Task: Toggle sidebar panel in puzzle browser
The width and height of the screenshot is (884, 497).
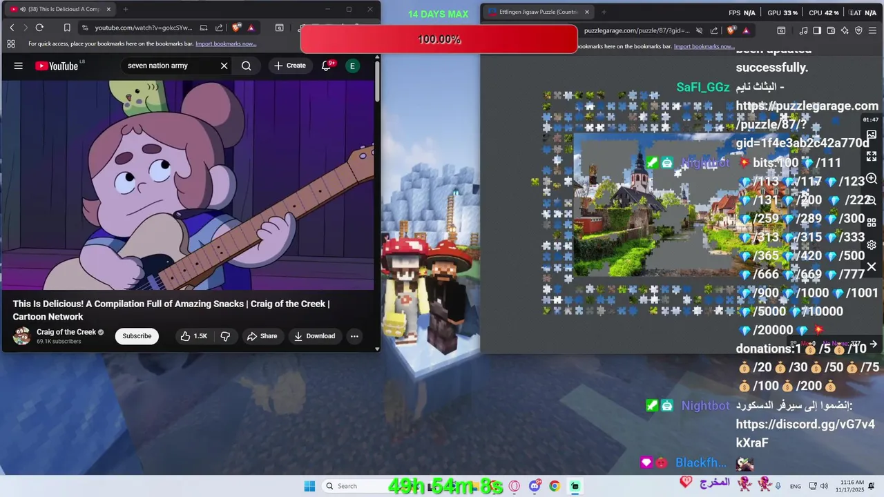Action: (817, 30)
